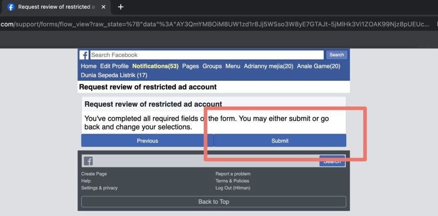Select the 'Request review of restricted' browser tab
The image size is (438, 216).
click(56, 7)
